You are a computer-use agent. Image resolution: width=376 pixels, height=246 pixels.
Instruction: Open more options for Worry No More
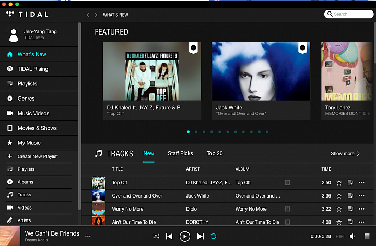[x=361, y=209]
